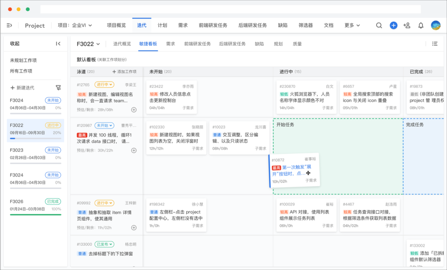Screen dimensions: 447x270
Task: Click the blue plus create button
Action: [393, 26]
